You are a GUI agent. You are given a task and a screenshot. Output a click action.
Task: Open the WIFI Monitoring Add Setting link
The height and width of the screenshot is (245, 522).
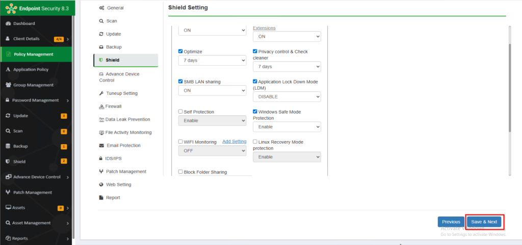[234, 142]
